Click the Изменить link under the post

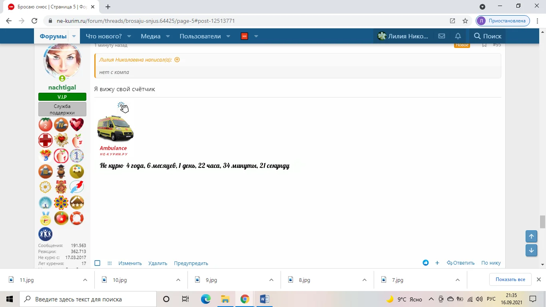point(130,263)
